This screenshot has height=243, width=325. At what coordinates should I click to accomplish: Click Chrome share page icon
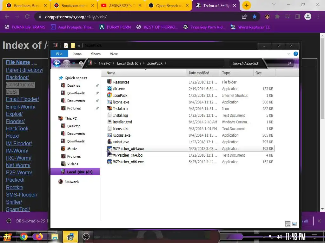244,17
